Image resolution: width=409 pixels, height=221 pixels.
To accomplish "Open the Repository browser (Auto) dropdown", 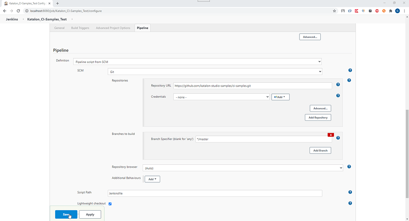I will [243, 168].
